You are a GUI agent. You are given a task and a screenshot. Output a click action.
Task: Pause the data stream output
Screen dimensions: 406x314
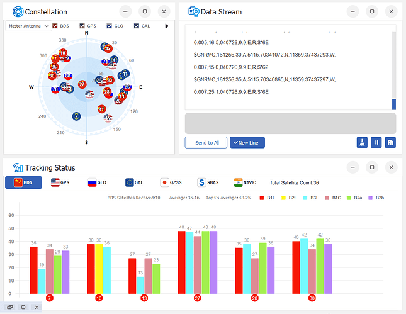click(x=376, y=143)
